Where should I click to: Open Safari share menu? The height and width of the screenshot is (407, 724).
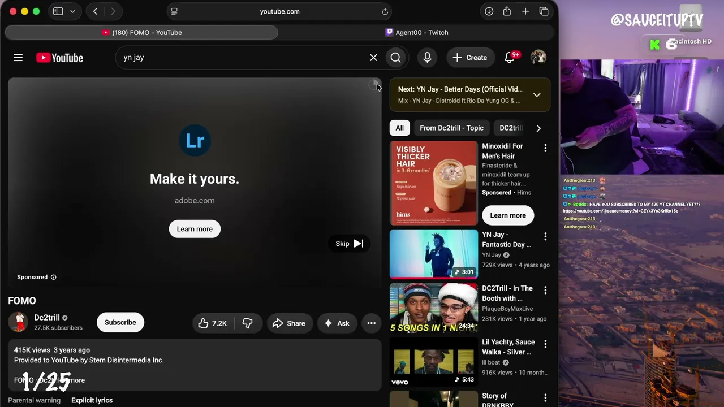[x=507, y=11]
